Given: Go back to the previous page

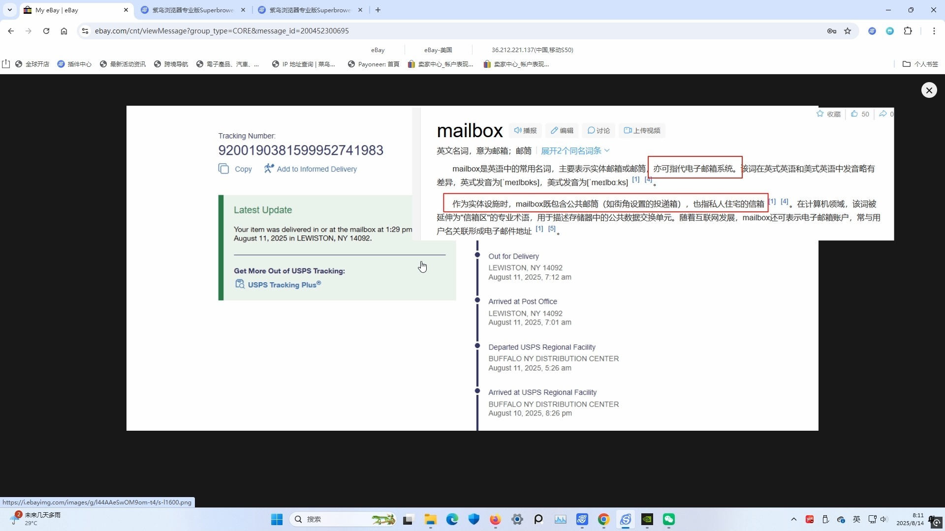Looking at the screenshot, I should (11, 31).
